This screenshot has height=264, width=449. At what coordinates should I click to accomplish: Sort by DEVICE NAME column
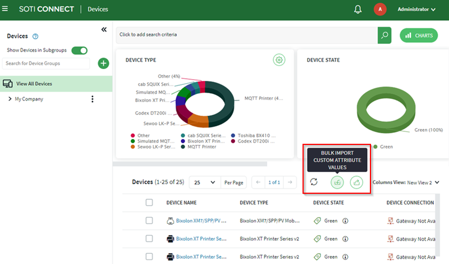(181, 203)
